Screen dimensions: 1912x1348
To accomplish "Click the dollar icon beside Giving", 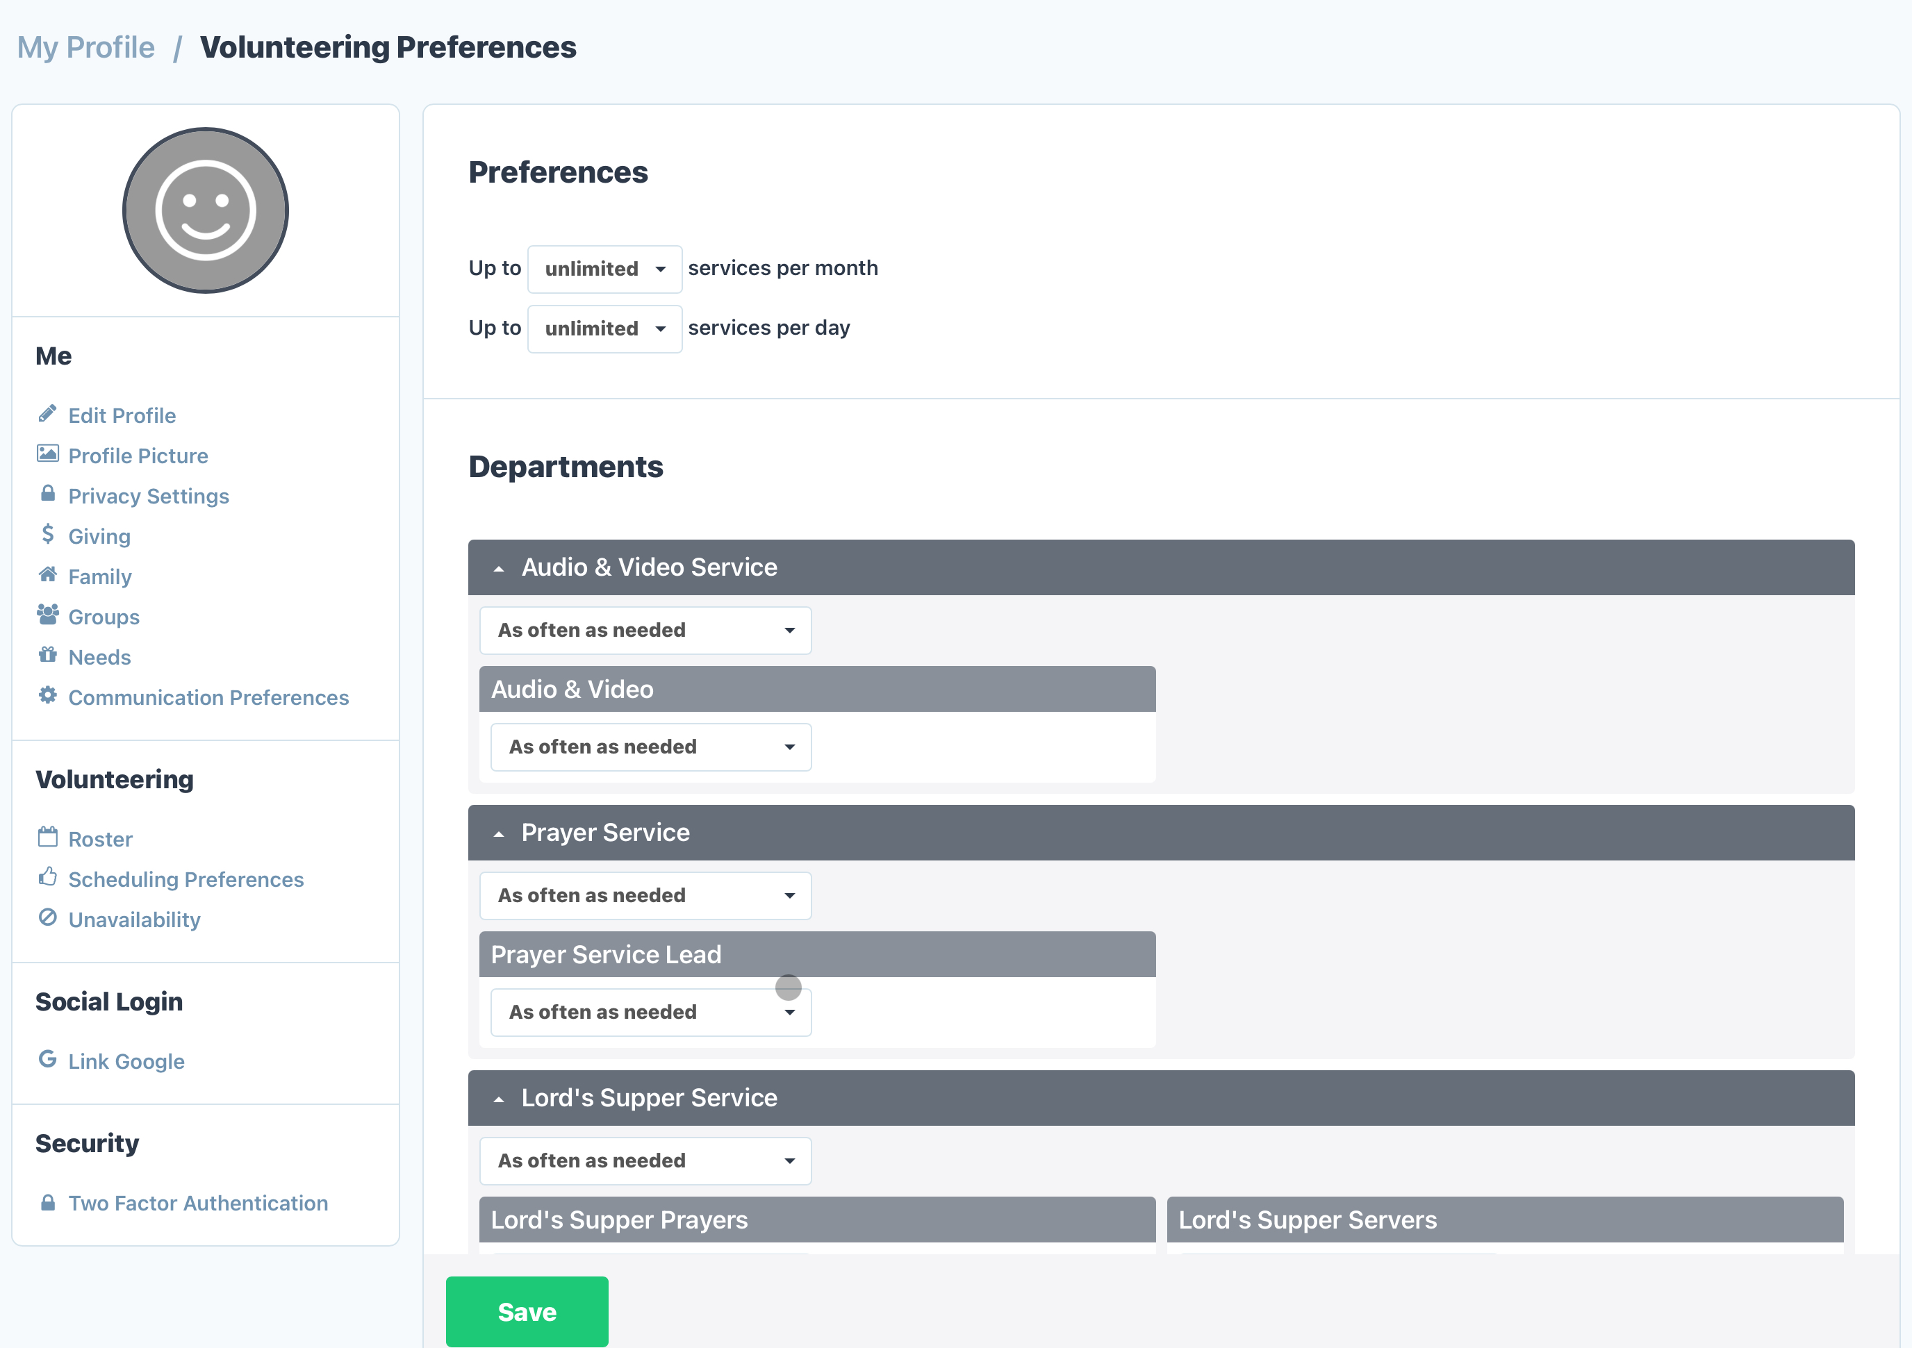I will click(47, 533).
